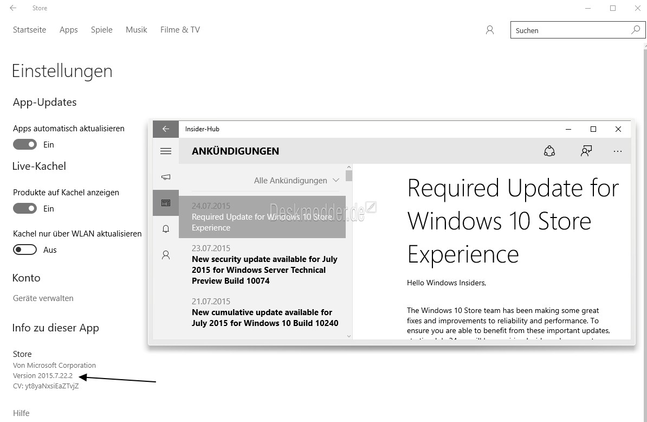The height and width of the screenshot is (422, 647).
Task: Select the news list icon in Insider-Hub sidebar
Action: coord(165,203)
